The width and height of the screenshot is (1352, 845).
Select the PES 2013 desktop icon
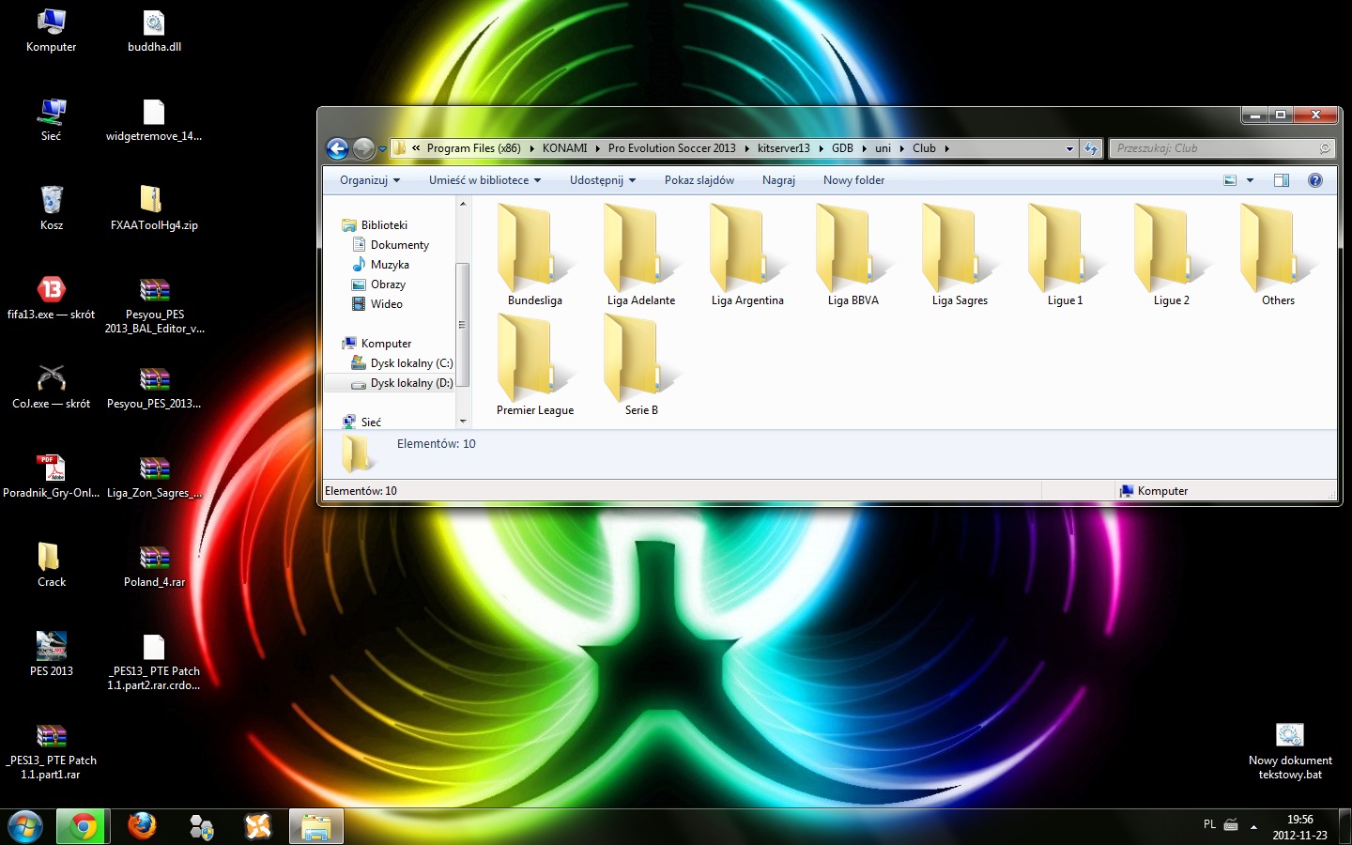pyautogui.click(x=52, y=653)
